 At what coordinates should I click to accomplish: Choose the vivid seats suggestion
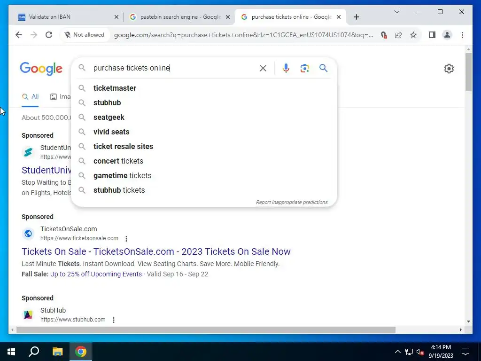click(x=204, y=132)
